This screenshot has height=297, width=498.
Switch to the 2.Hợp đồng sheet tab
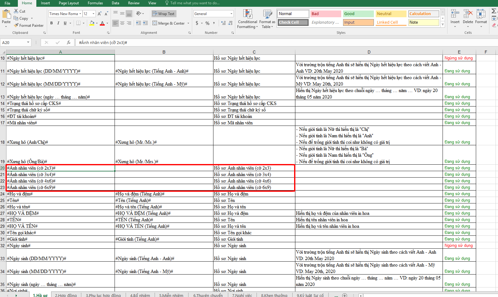66,295
